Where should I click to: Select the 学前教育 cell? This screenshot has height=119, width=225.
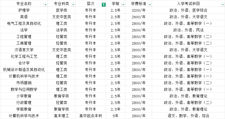[24, 109]
